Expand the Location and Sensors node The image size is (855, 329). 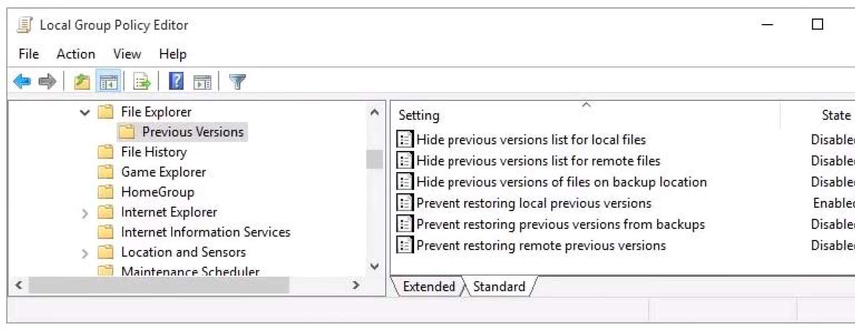[85, 253]
